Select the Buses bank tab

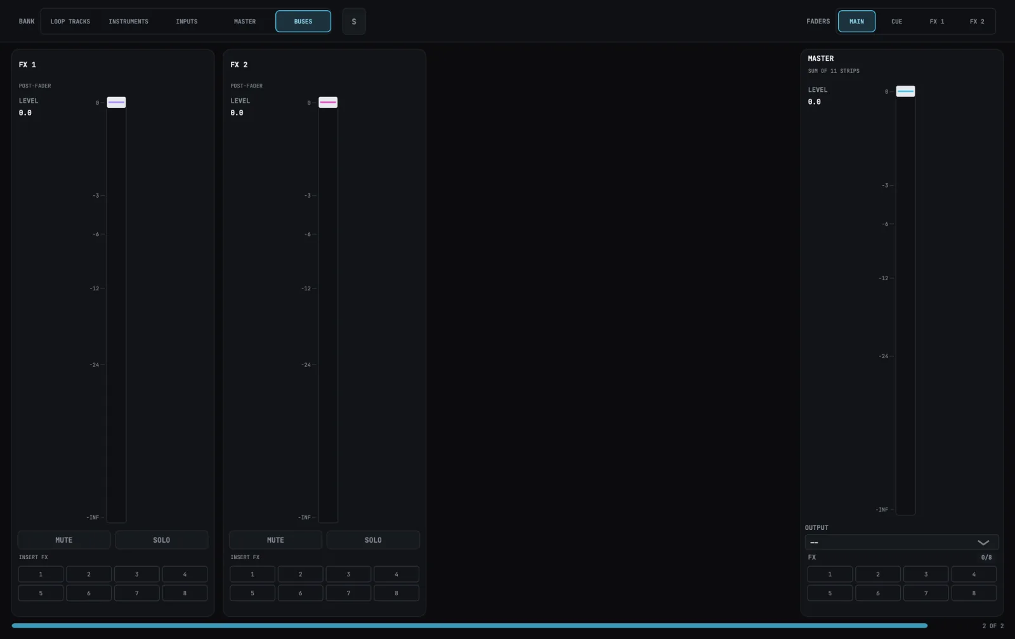point(303,22)
